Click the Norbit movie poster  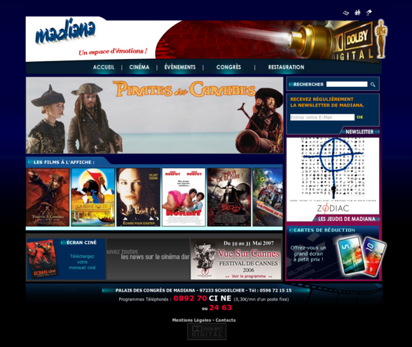pos(184,197)
